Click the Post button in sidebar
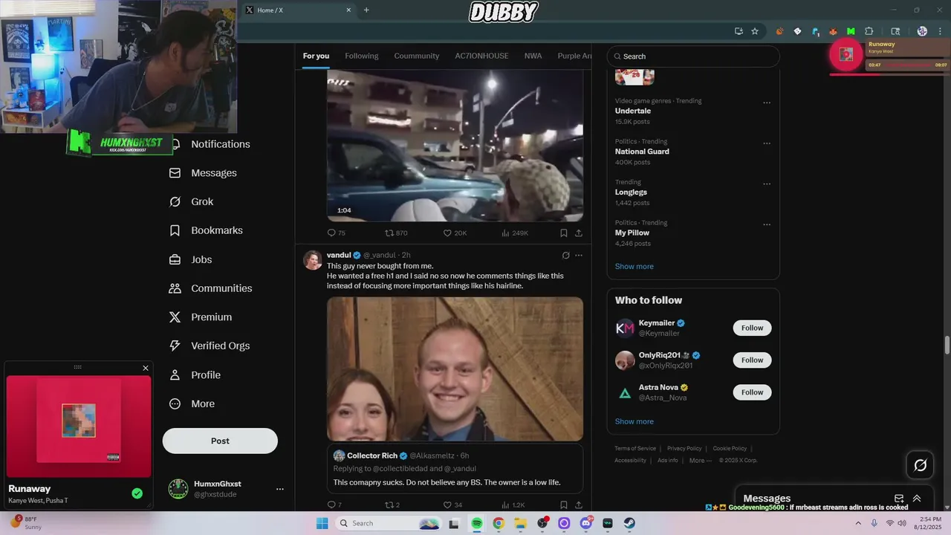The width and height of the screenshot is (951, 535). click(220, 441)
